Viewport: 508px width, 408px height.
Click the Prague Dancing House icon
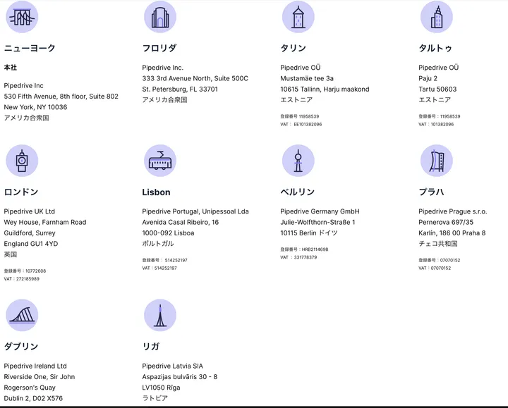point(437,161)
